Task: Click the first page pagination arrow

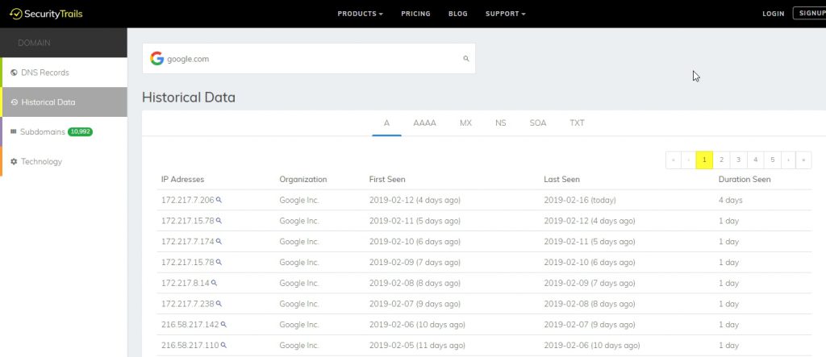Action: [674, 160]
